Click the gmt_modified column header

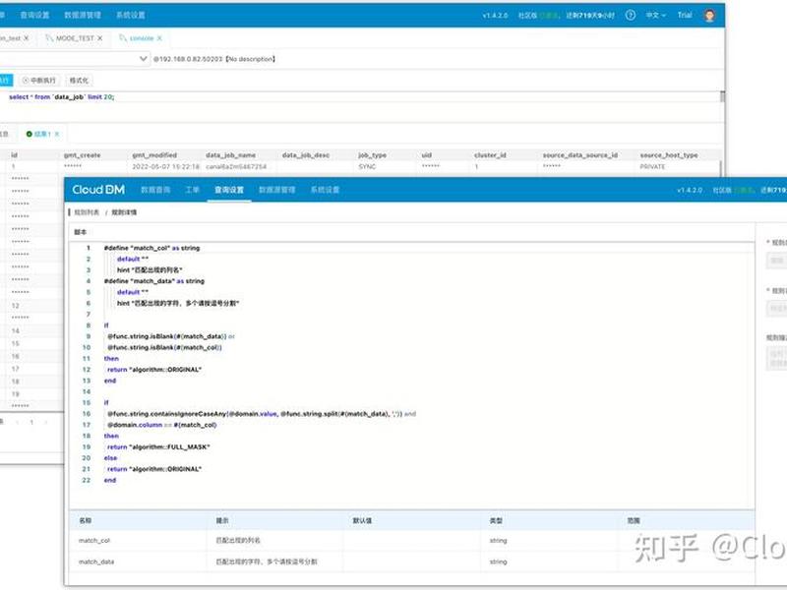pyautogui.click(x=154, y=155)
